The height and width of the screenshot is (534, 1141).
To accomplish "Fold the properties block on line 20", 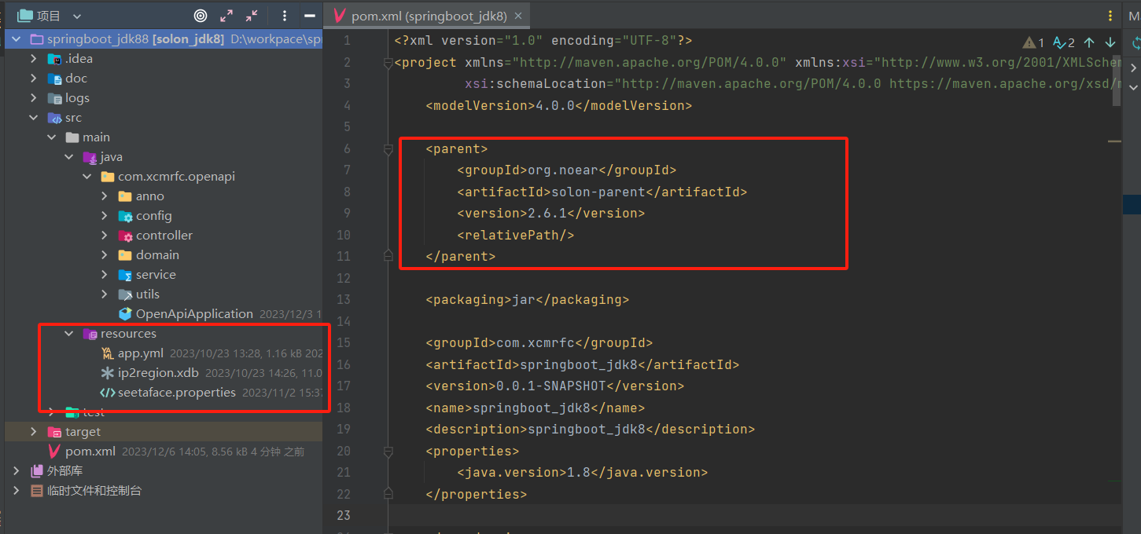I will pos(387,452).
